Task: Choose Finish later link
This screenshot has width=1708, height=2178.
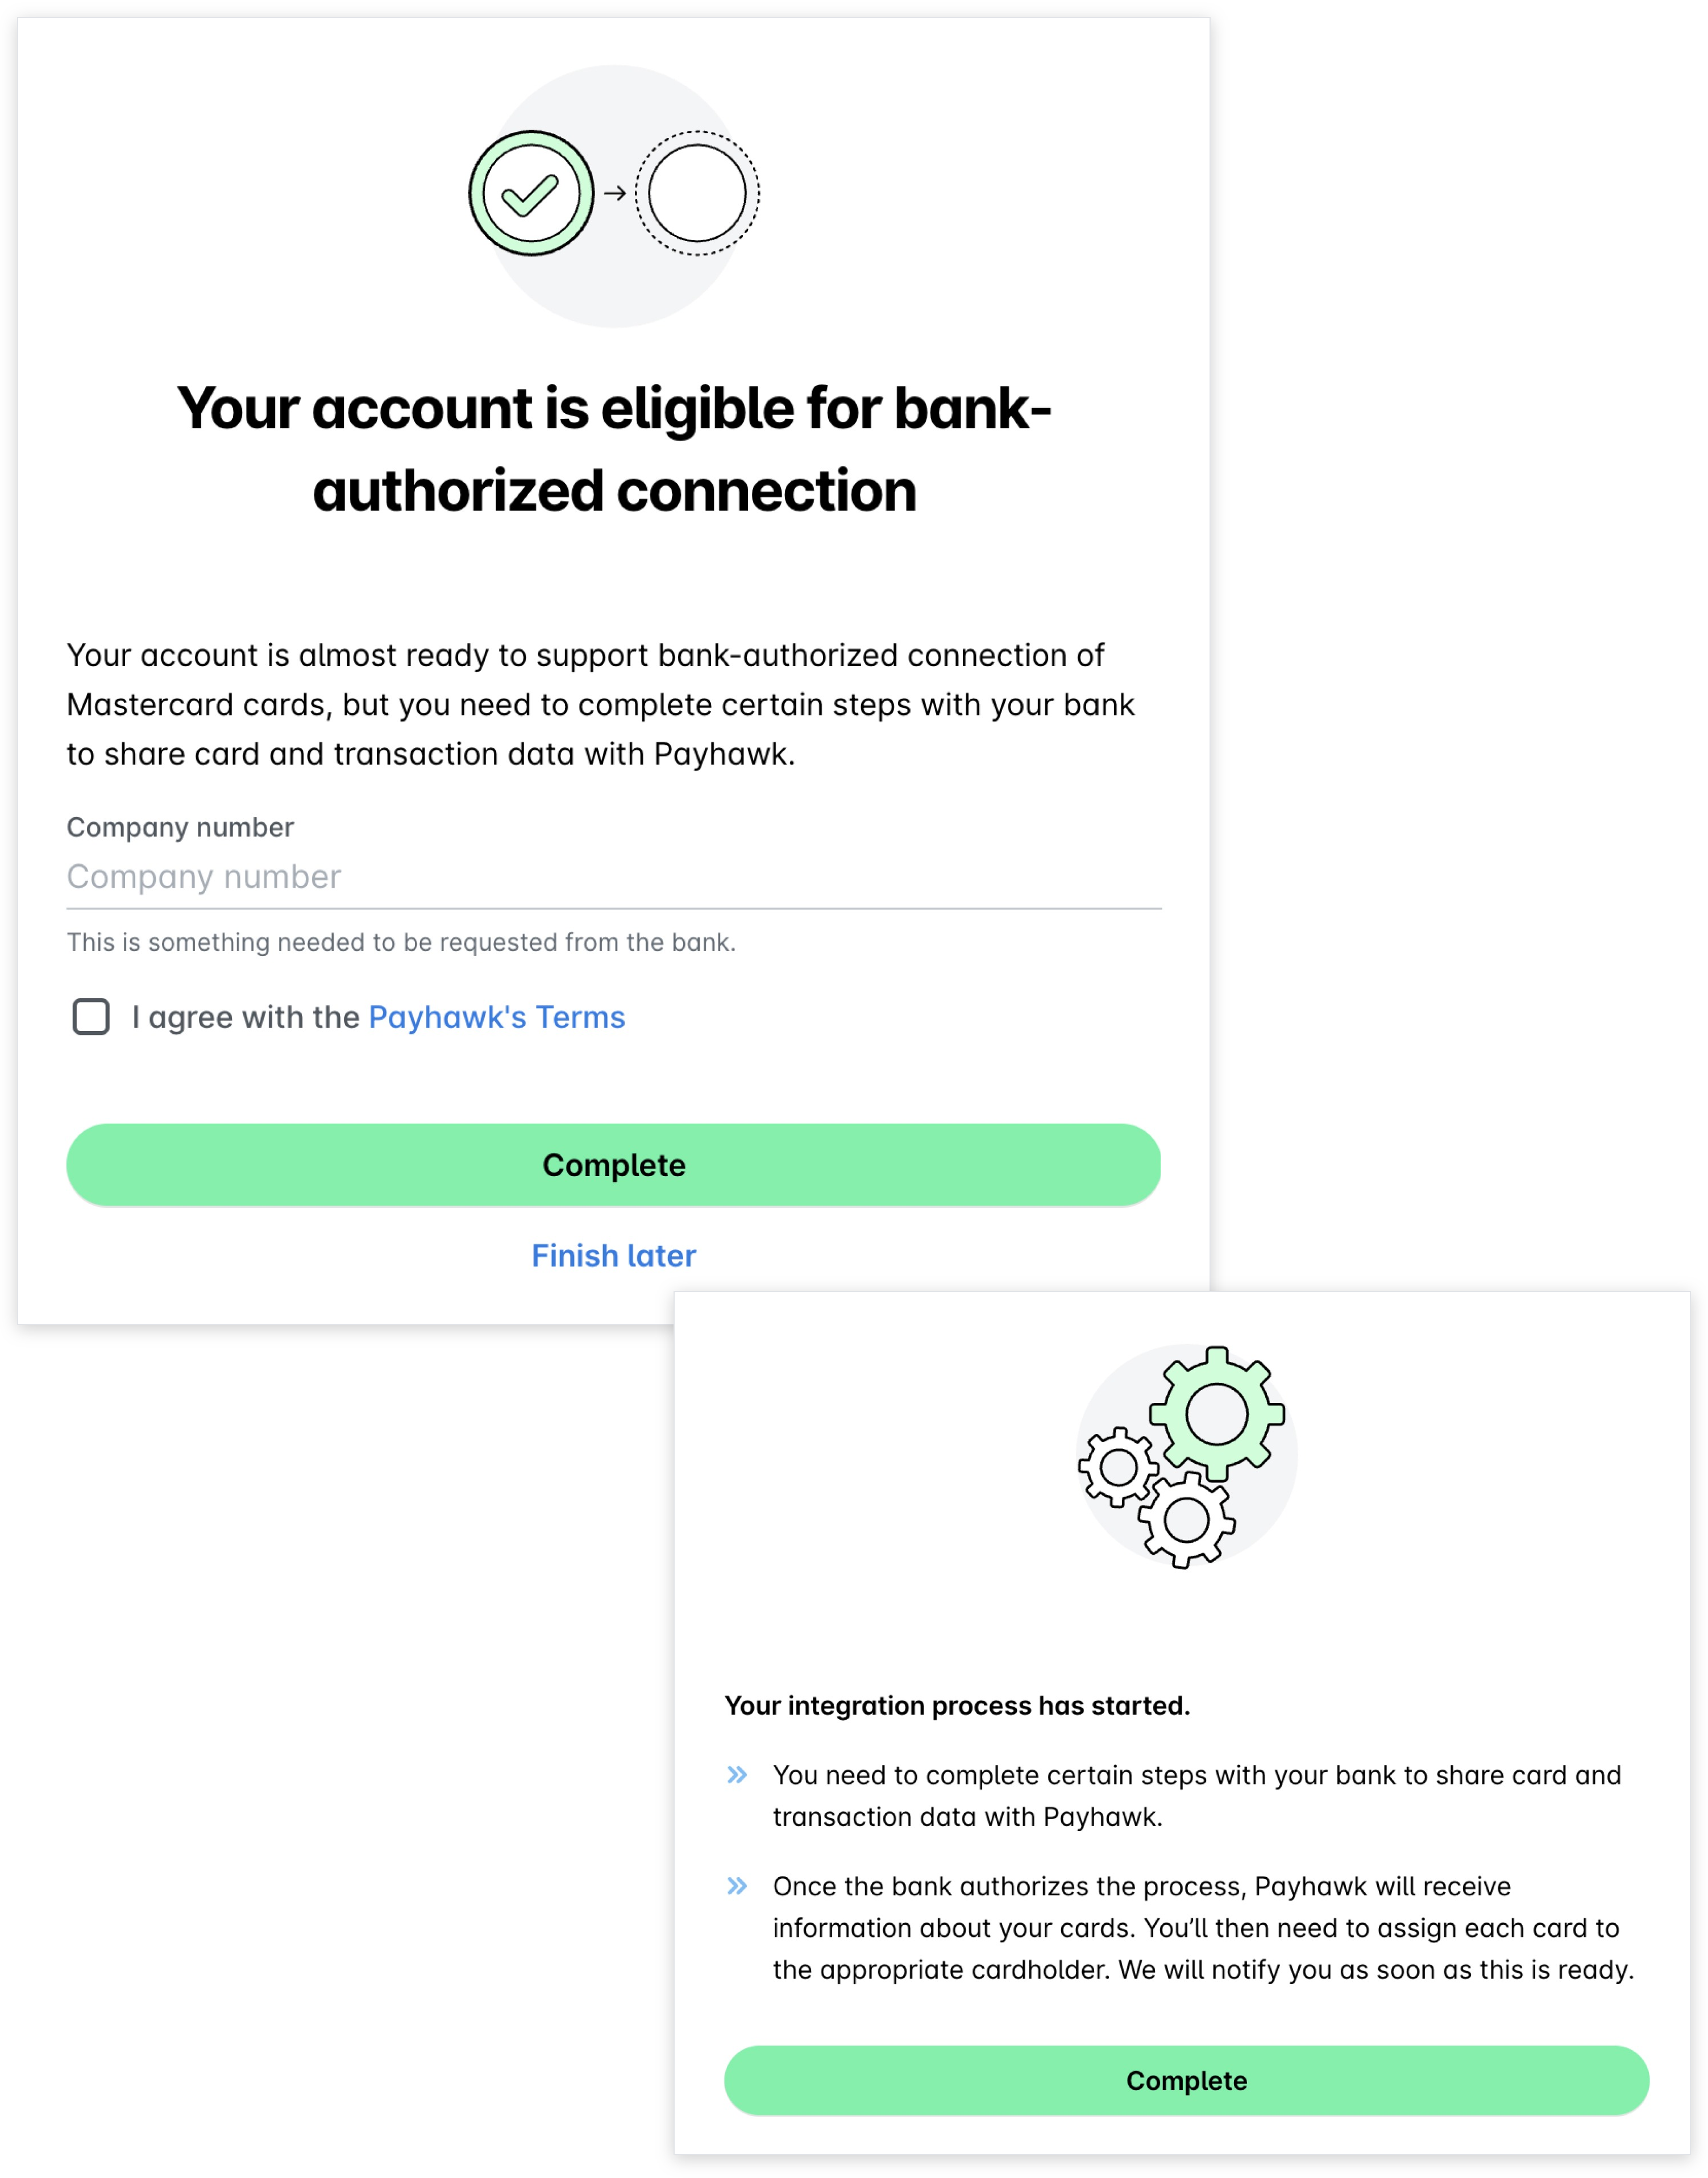Action: click(614, 1256)
